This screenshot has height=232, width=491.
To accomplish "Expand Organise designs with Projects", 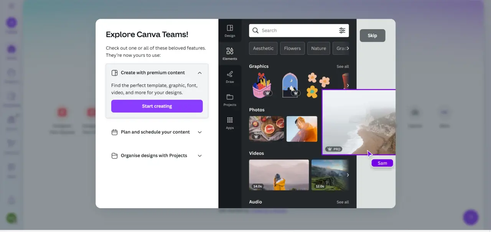I will [200, 156].
